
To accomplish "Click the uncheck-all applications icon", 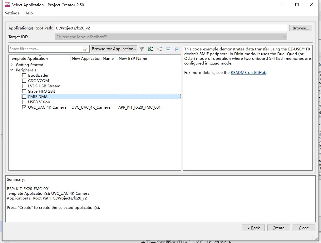I will 159,49.
